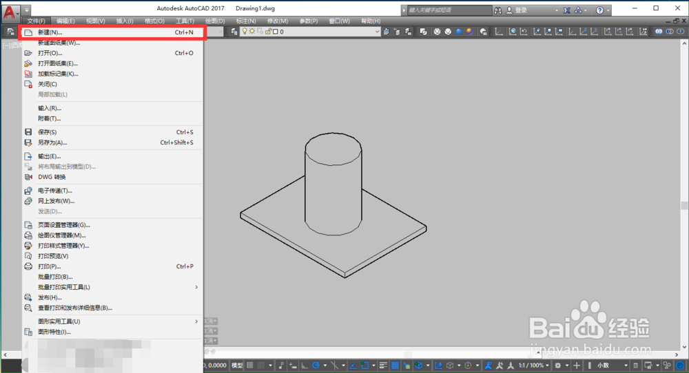Click the layer color white swatch
Screen dimensions: 689x373
coord(276,32)
